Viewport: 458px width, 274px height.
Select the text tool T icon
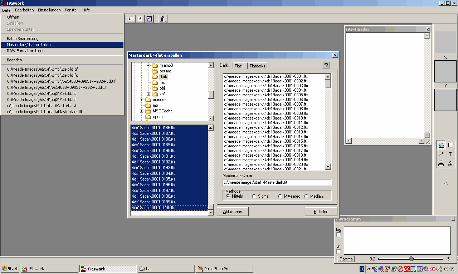(x=450, y=154)
